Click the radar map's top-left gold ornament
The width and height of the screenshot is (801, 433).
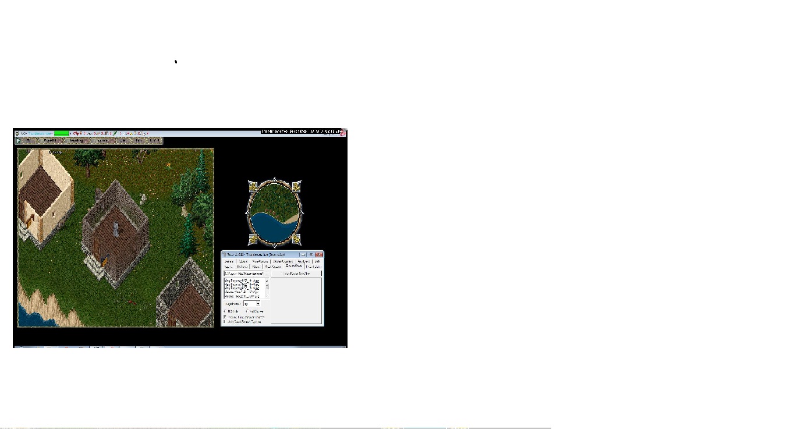coord(253,186)
